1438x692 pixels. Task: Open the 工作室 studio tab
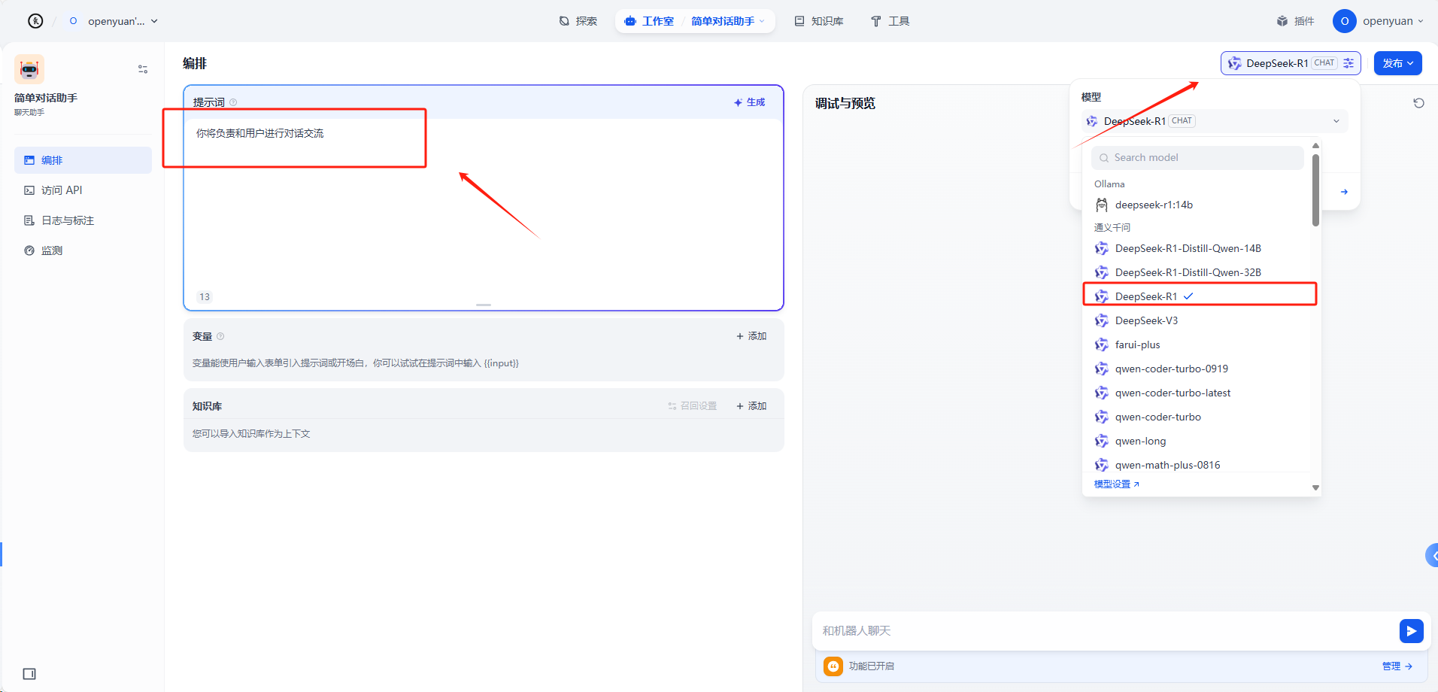coord(649,21)
